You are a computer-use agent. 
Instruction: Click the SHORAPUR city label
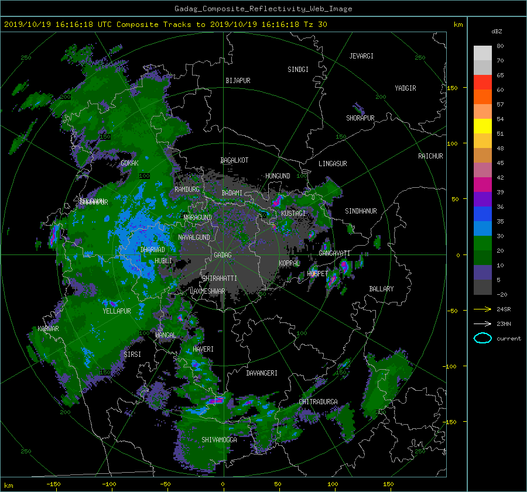360,118
